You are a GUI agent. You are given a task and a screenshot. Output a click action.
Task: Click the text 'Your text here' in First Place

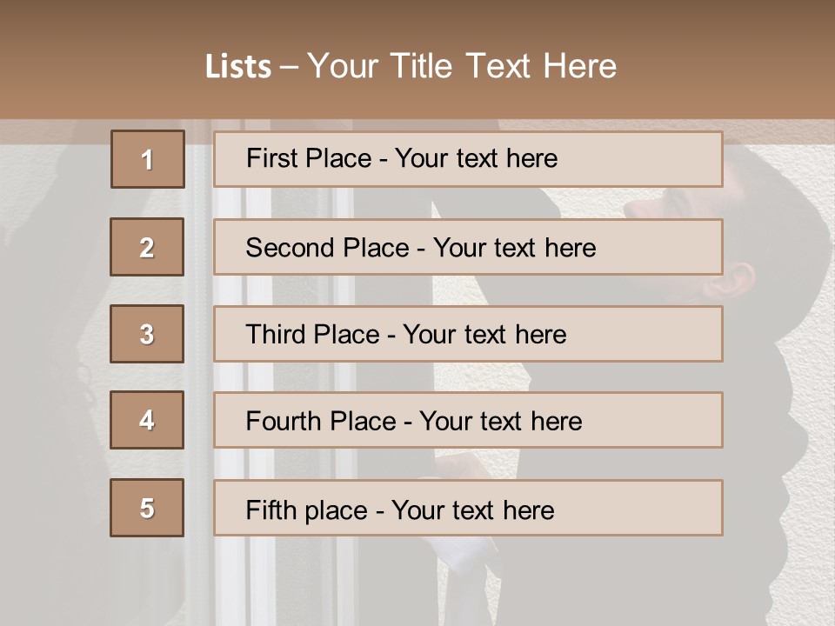476,158
